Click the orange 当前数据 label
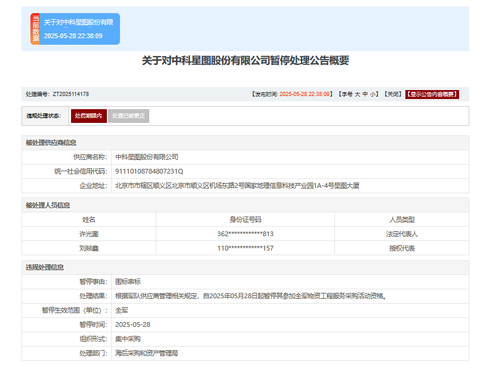The image size is (480, 374). (x=35, y=29)
